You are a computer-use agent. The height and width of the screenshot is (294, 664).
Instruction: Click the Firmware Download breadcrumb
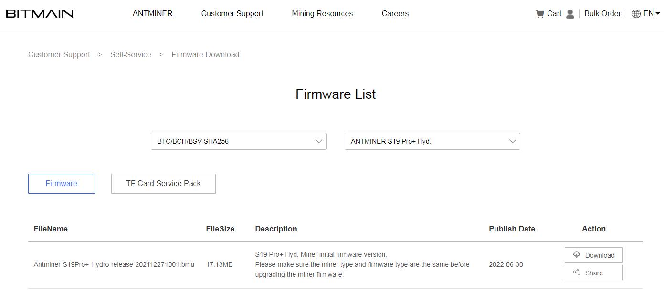point(205,54)
